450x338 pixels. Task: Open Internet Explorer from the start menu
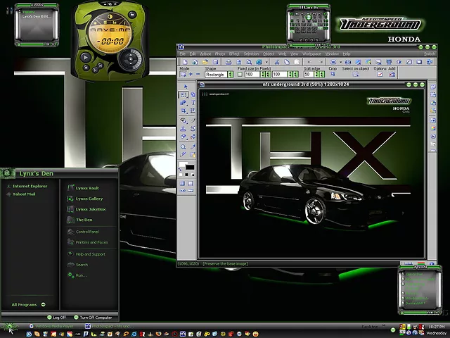[27, 186]
